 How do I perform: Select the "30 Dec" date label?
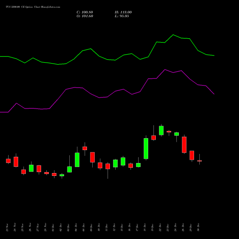[x=198, y=228]
